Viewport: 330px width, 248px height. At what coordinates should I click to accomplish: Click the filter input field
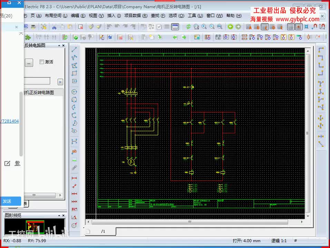(x=37, y=81)
